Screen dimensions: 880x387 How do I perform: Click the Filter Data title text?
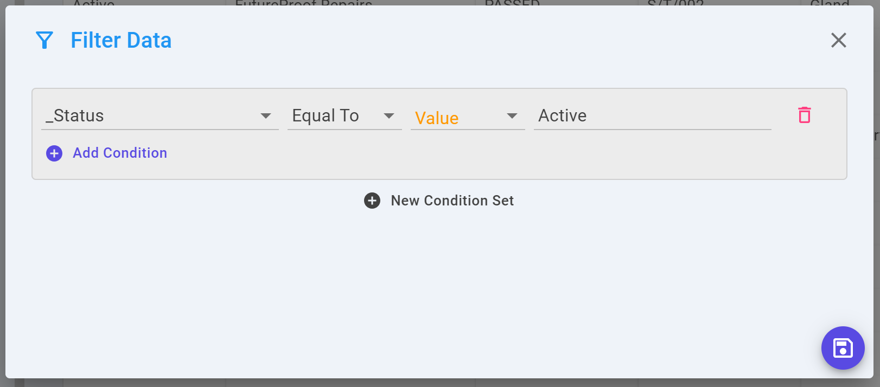(121, 40)
